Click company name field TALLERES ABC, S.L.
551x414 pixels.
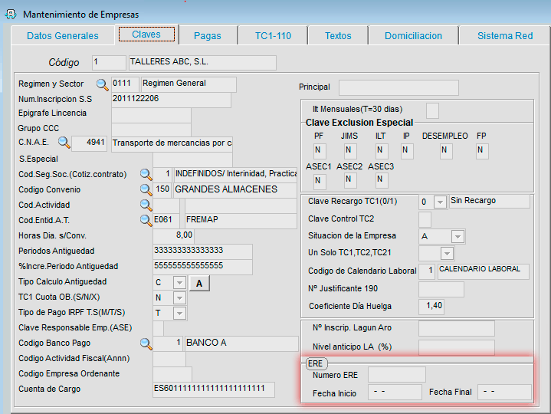click(x=202, y=63)
